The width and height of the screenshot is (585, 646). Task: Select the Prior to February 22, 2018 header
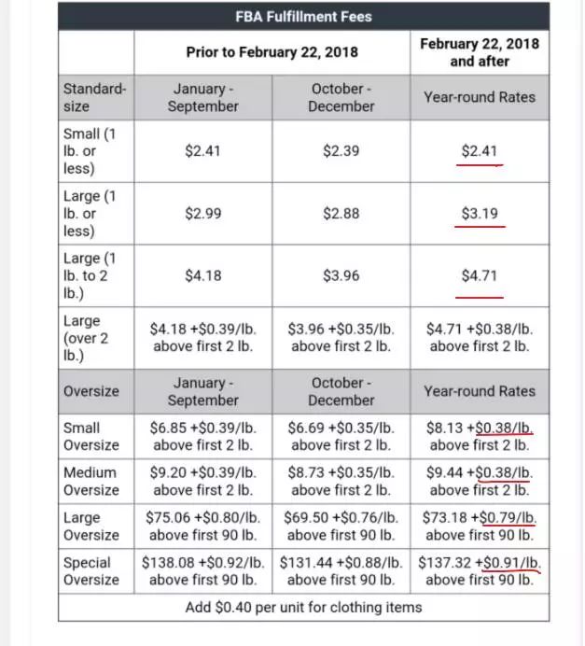pos(272,52)
